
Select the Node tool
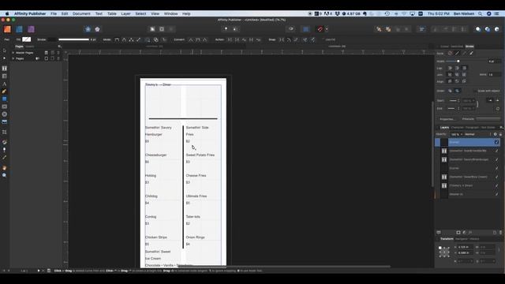point(4,58)
